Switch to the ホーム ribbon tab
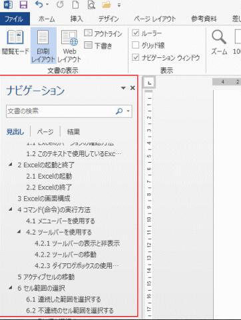This screenshot has width=241, height=320. tap(47, 19)
